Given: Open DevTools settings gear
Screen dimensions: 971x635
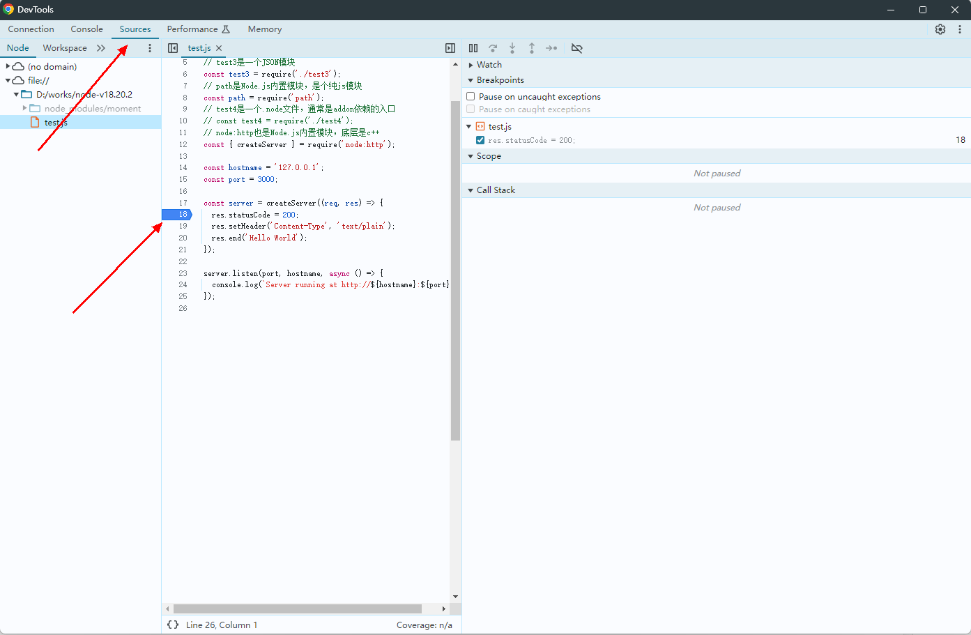Looking at the screenshot, I should pyautogui.click(x=940, y=29).
